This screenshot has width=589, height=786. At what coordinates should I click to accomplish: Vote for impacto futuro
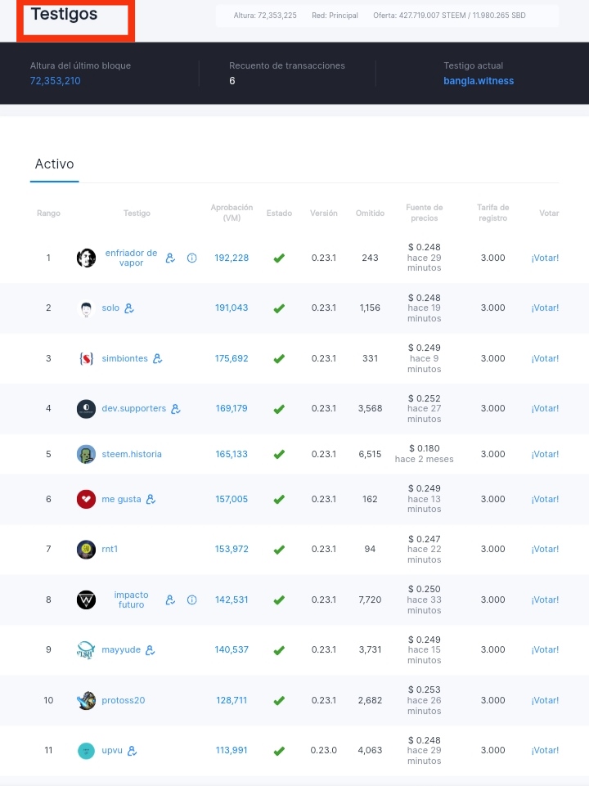coord(545,600)
